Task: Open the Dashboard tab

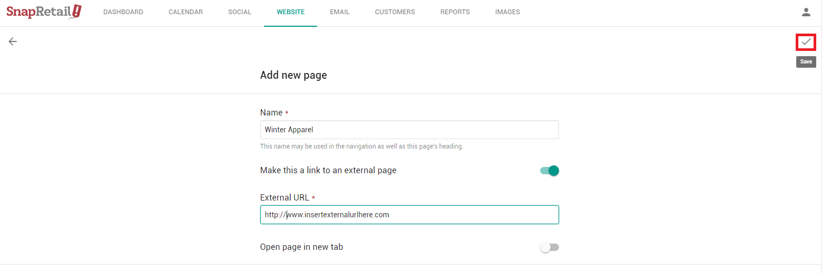Action: [123, 12]
